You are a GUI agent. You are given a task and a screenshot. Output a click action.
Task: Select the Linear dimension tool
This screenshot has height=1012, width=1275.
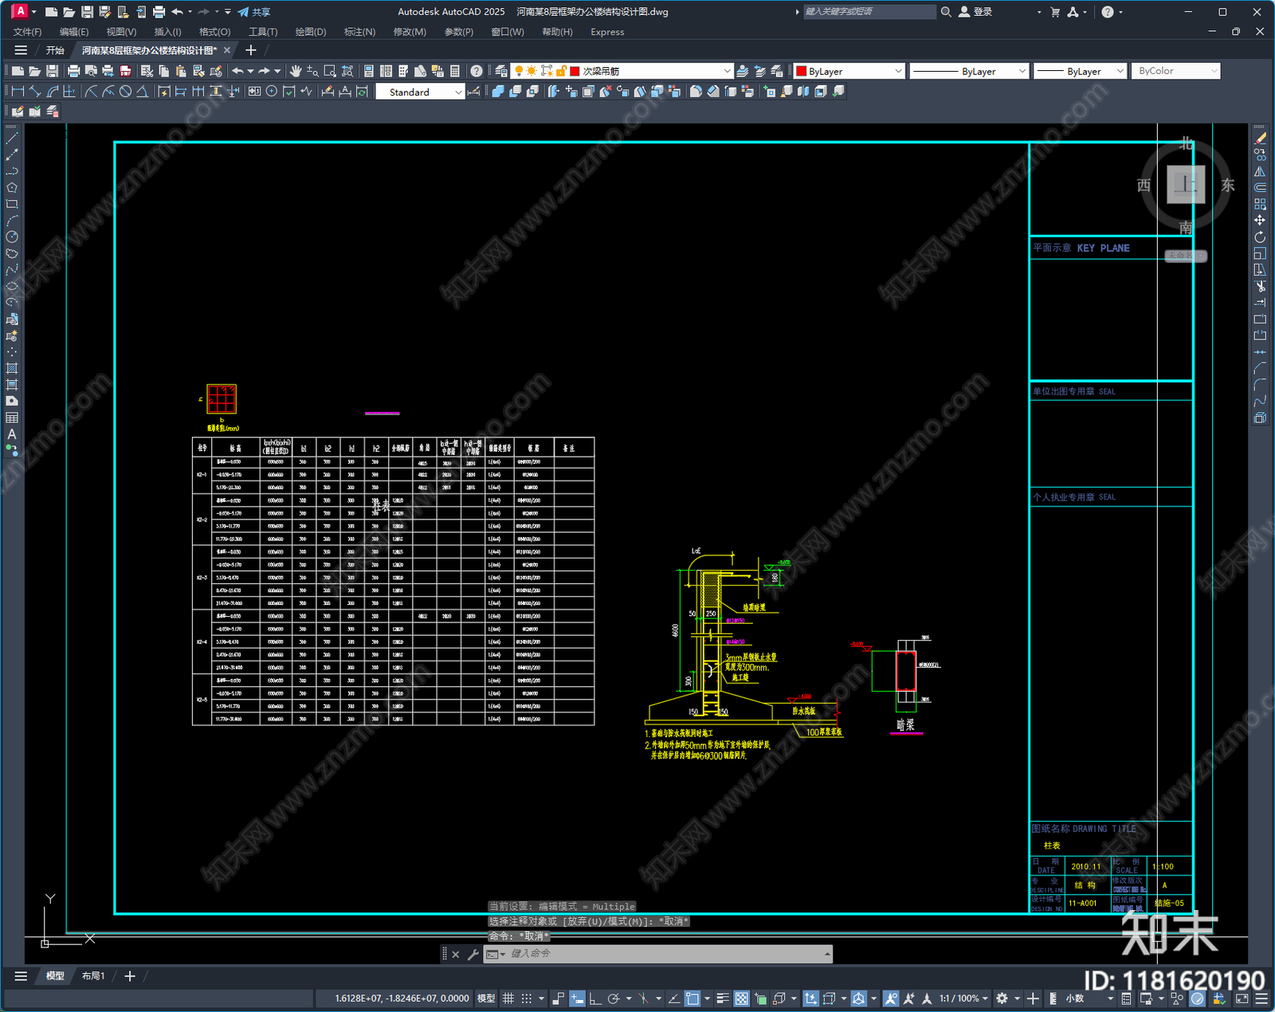click(18, 92)
